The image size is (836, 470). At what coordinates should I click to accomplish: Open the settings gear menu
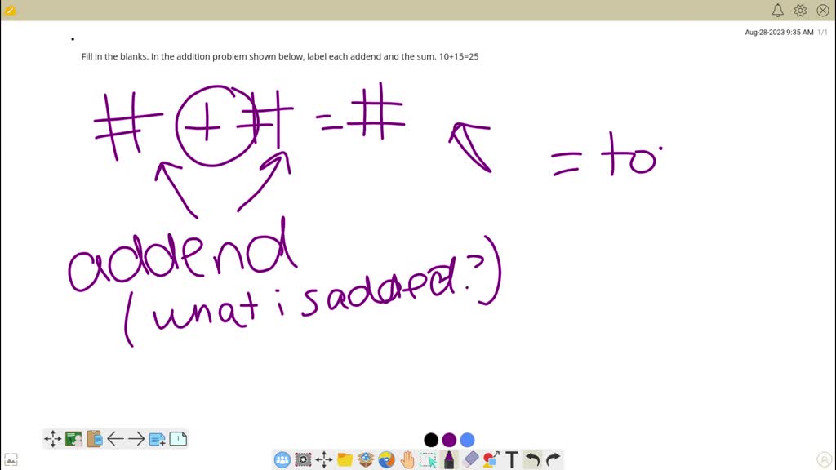tap(800, 10)
